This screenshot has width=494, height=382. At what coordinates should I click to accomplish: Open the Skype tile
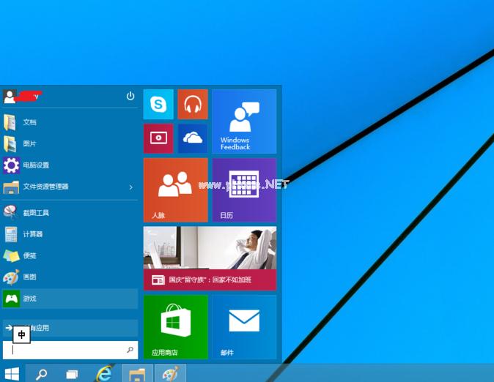(158, 104)
